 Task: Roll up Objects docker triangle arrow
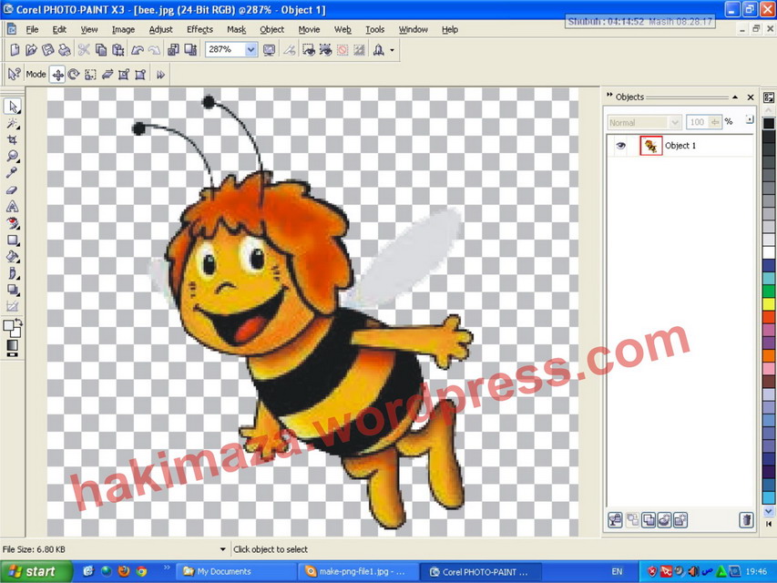tap(735, 97)
